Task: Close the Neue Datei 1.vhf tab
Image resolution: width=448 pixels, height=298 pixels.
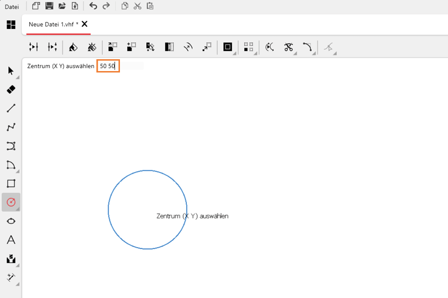Action: 84,24
